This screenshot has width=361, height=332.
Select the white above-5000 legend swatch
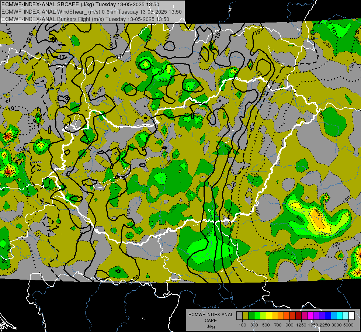[x=352, y=315]
